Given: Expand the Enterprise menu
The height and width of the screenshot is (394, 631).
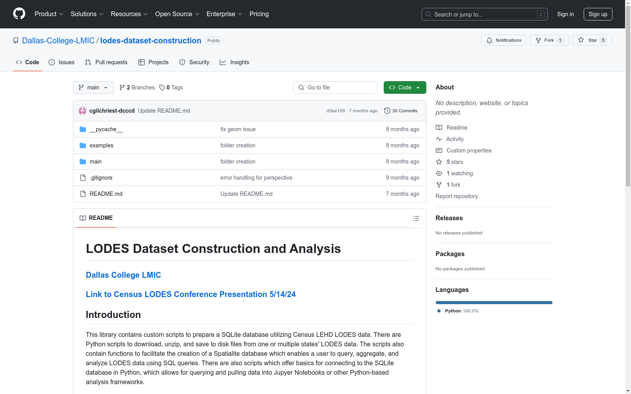Looking at the screenshot, I should pyautogui.click(x=224, y=14).
